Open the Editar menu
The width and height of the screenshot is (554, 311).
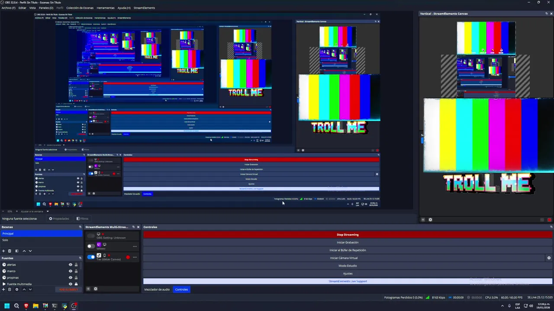[x=22, y=8]
